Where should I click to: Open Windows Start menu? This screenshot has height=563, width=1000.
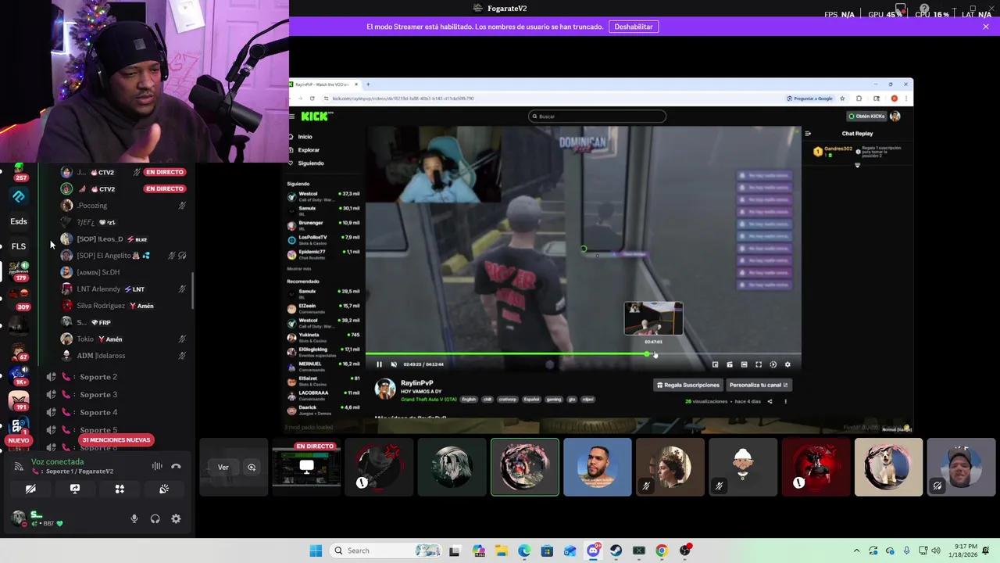coord(316,550)
